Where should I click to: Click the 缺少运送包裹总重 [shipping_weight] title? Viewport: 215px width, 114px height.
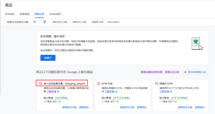click(64, 84)
